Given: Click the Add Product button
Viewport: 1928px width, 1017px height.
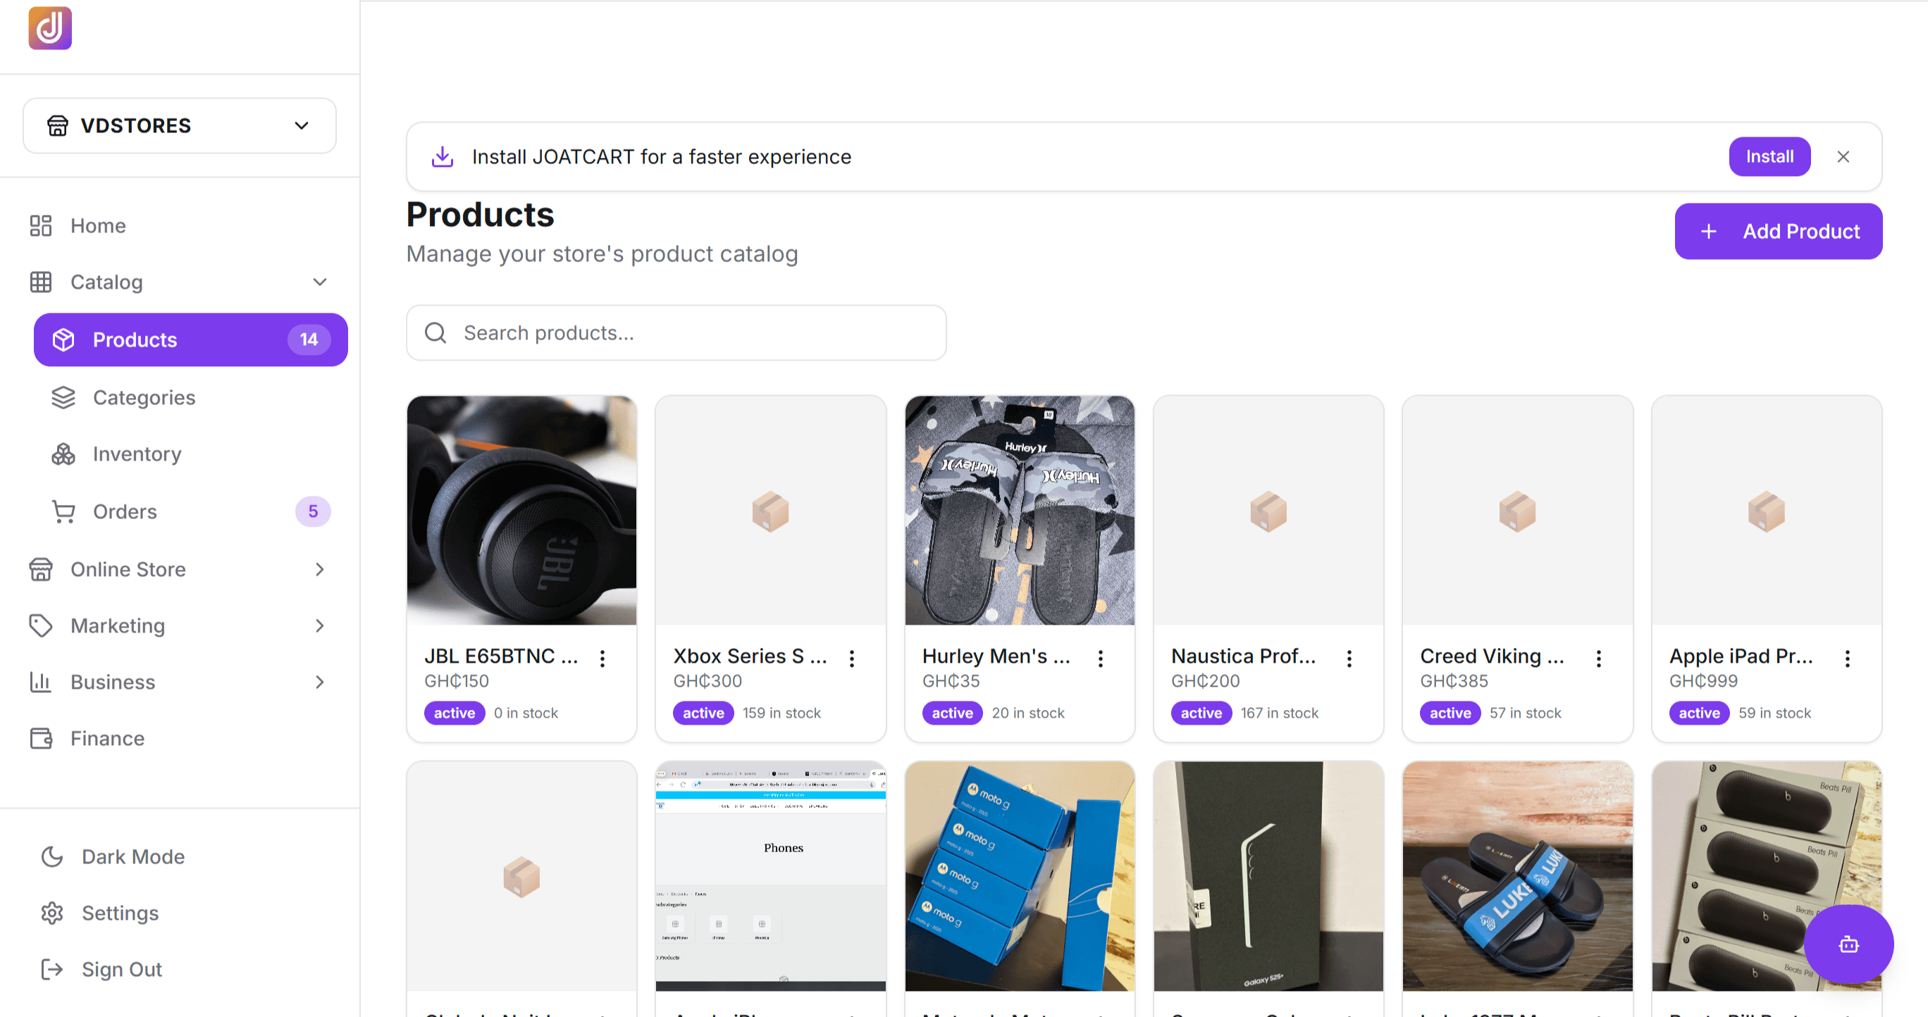Looking at the screenshot, I should (1779, 231).
